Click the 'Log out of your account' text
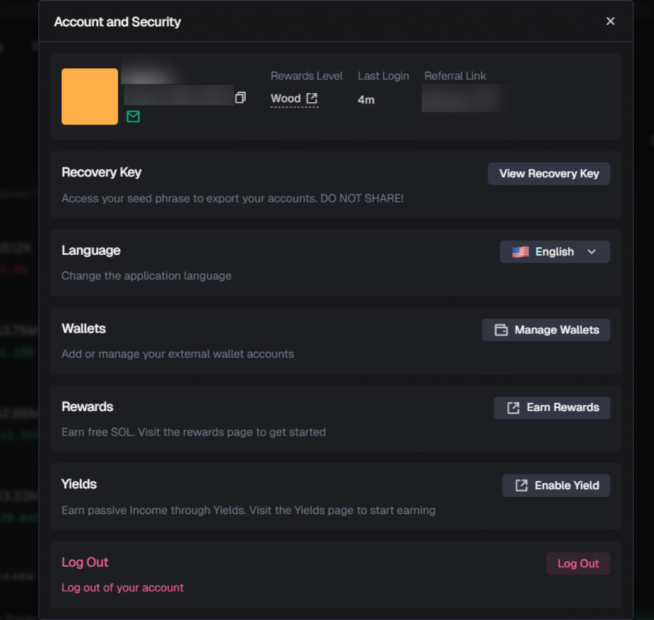The height and width of the screenshot is (620, 654). (x=123, y=587)
